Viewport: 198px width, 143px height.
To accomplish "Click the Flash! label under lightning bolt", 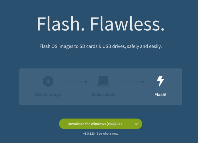I will click(x=160, y=95).
